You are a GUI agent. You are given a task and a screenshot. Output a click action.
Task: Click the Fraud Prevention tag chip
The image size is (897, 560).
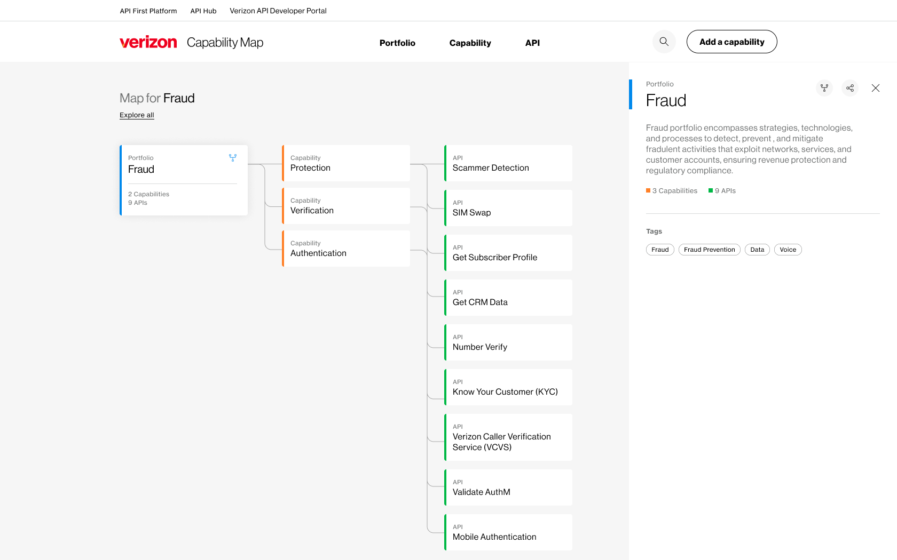point(709,250)
